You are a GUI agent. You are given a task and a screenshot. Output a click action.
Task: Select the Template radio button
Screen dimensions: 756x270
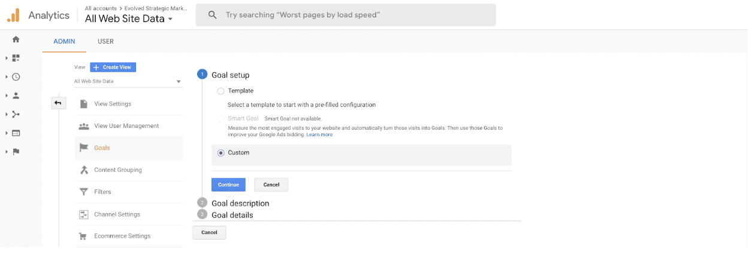(x=221, y=91)
